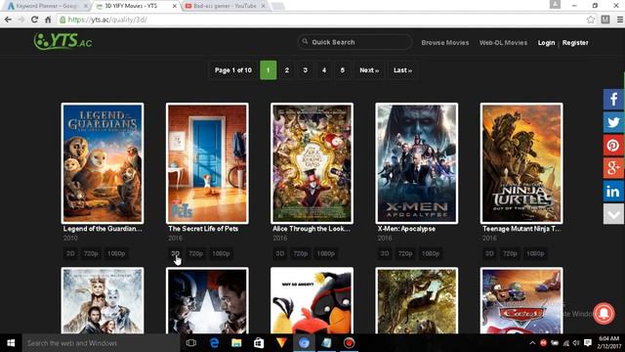Open X-Men: Apocalypse poster

pos(417,163)
